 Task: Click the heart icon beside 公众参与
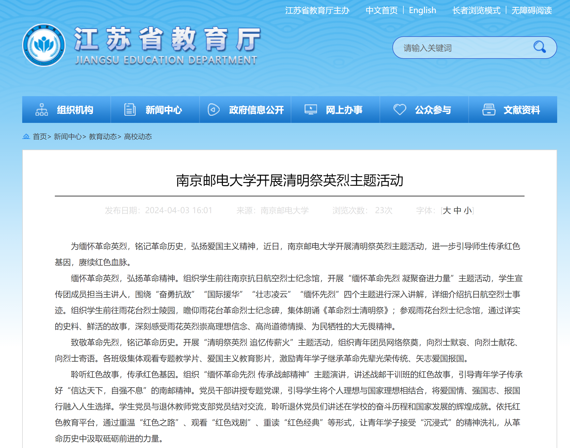400,110
